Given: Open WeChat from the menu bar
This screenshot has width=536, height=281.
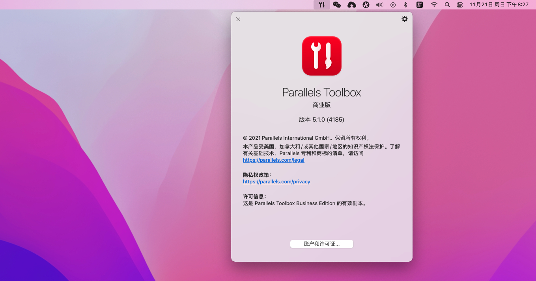Looking at the screenshot, I should point(336,5).
